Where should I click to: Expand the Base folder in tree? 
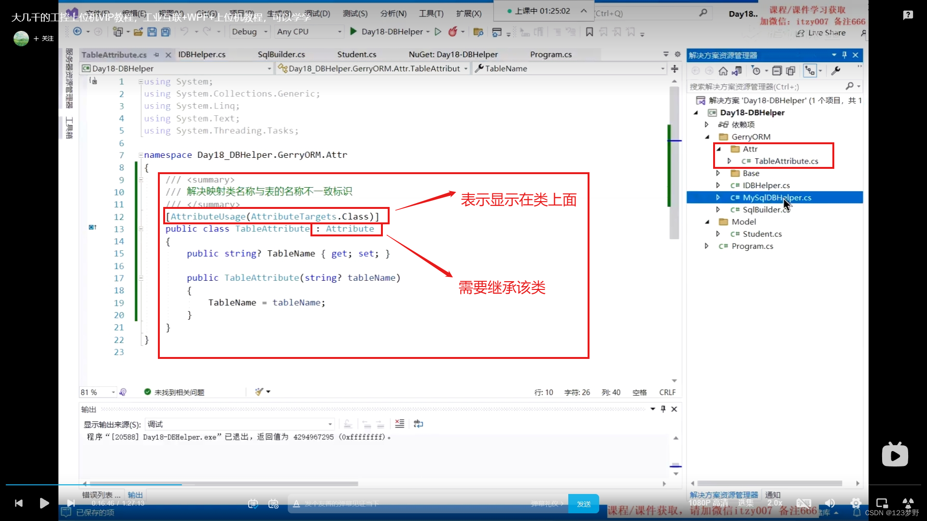pos(718,173)
